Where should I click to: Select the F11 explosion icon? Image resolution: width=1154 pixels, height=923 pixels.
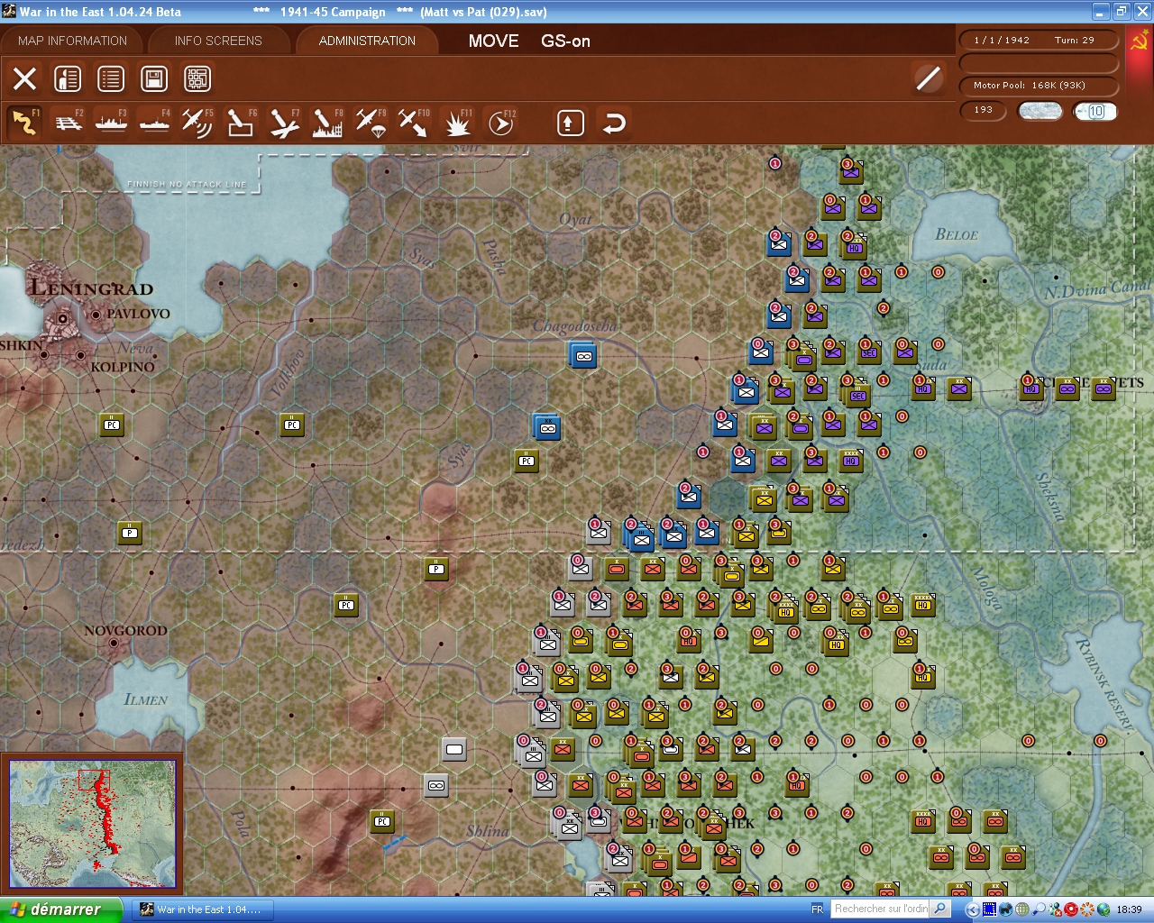[458, 123]
